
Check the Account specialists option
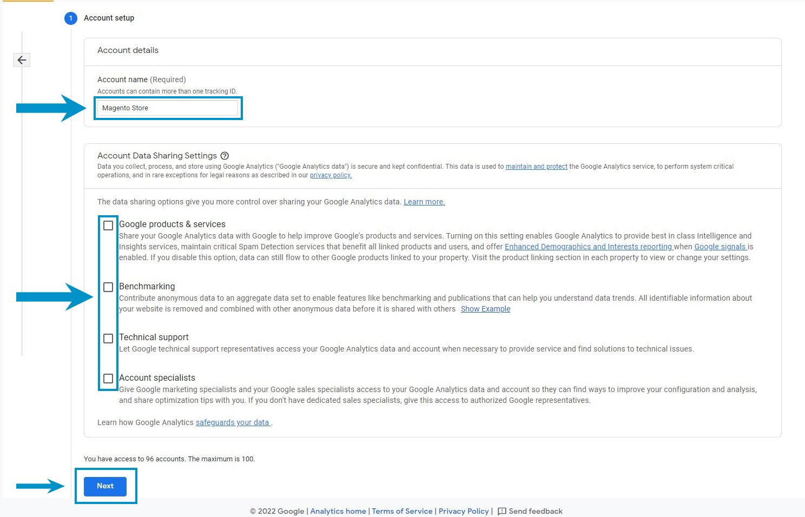click(108, 379)
